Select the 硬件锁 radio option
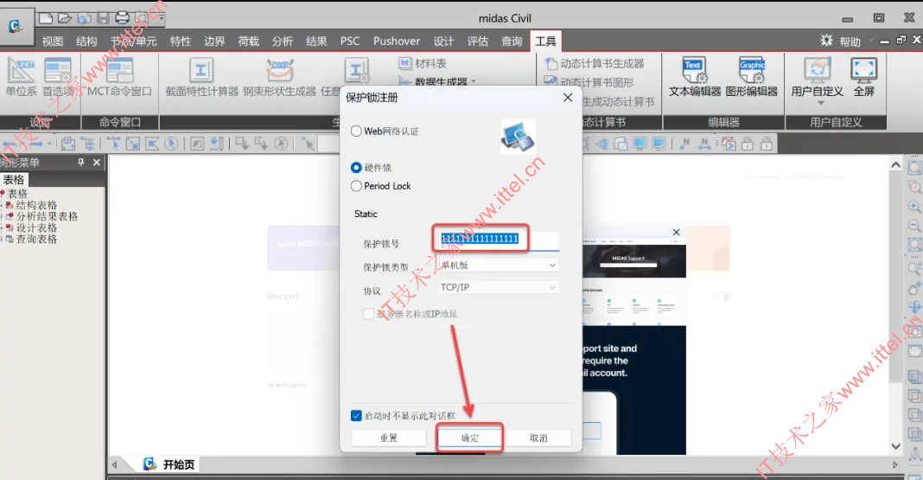923x480 pixels. click(356, 167)
